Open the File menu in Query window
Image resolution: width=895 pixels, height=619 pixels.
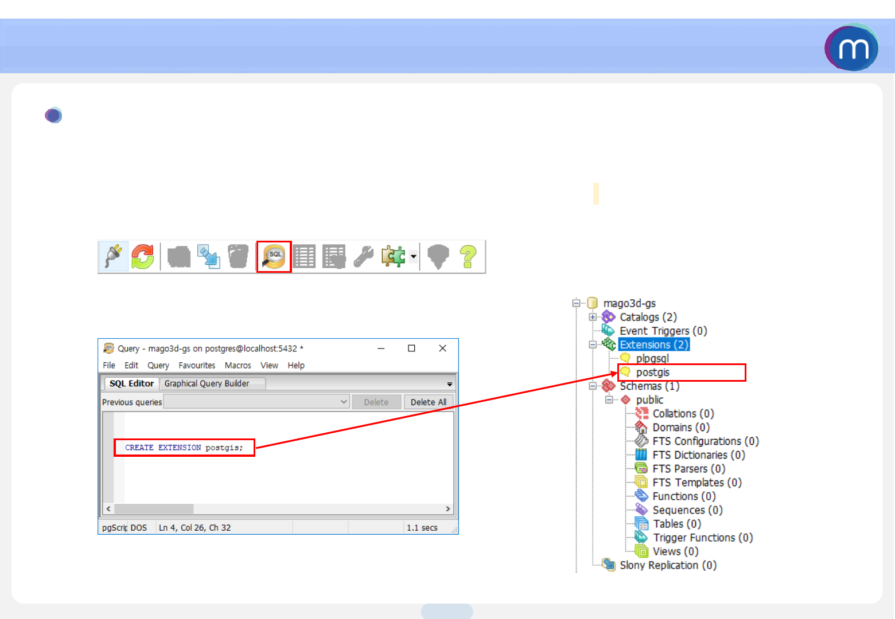[109, 365]
